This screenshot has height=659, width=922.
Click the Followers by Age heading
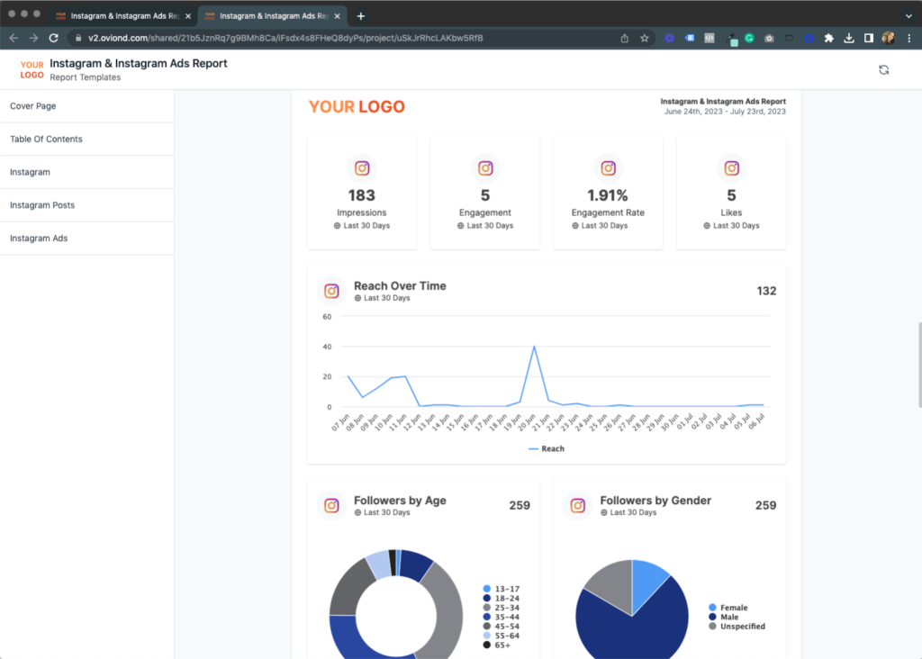coord(400,501)
